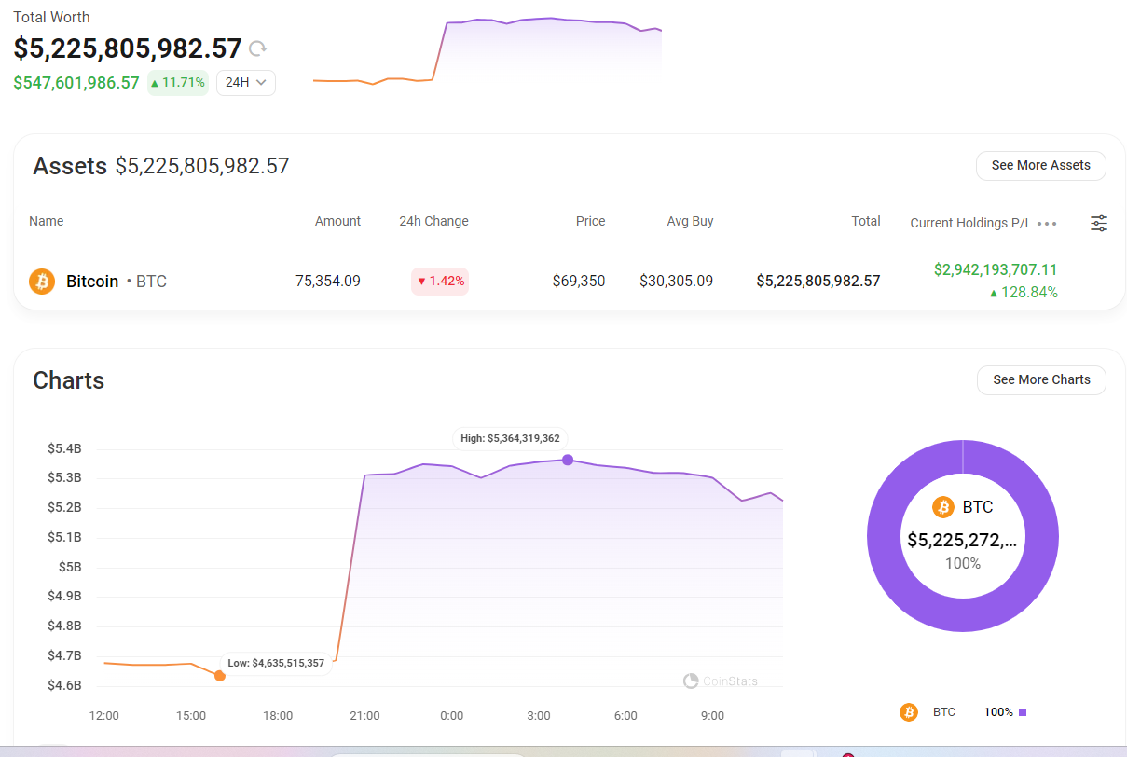The width and height of the screenshot is (1127, 757).
Task: Open the table column settings sliders icon
Action: tap(1099, 224)
